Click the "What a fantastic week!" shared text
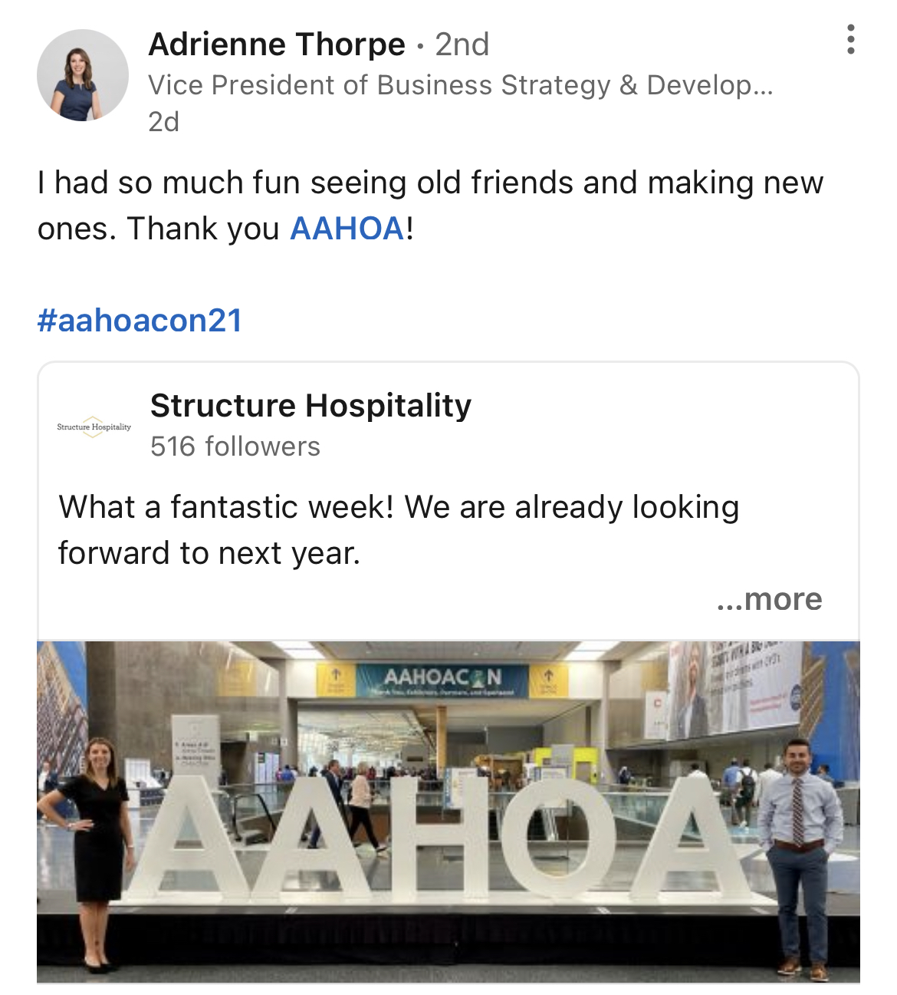This screenshot has width=897, height=995. point(399,529)
